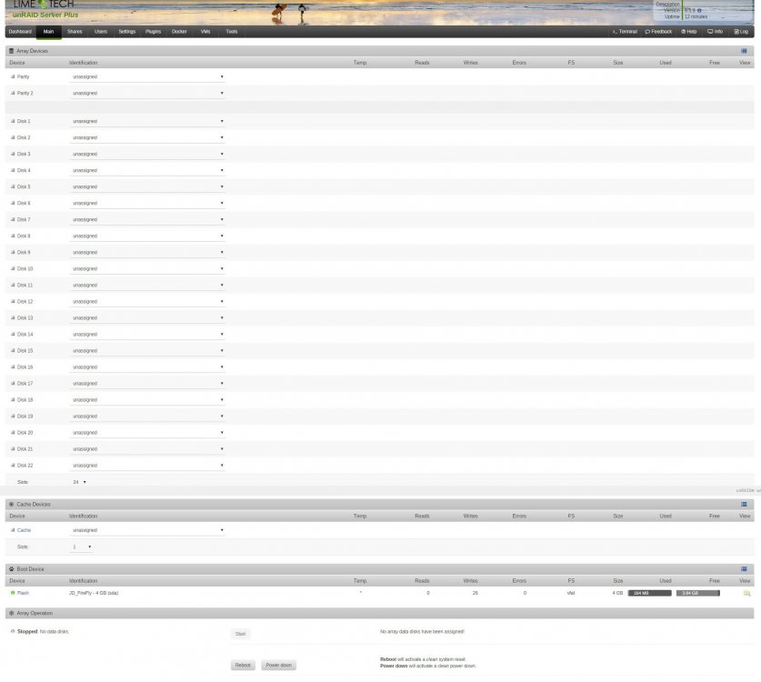Screen dimensions: 761x682
Task: Open the Users tab
Action: [x=100, y=32]
